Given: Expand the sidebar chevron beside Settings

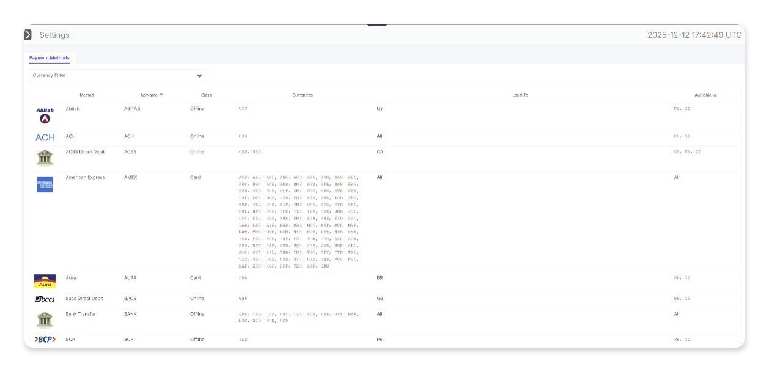Looking at the screenshot, I should [x=28, y=34].
